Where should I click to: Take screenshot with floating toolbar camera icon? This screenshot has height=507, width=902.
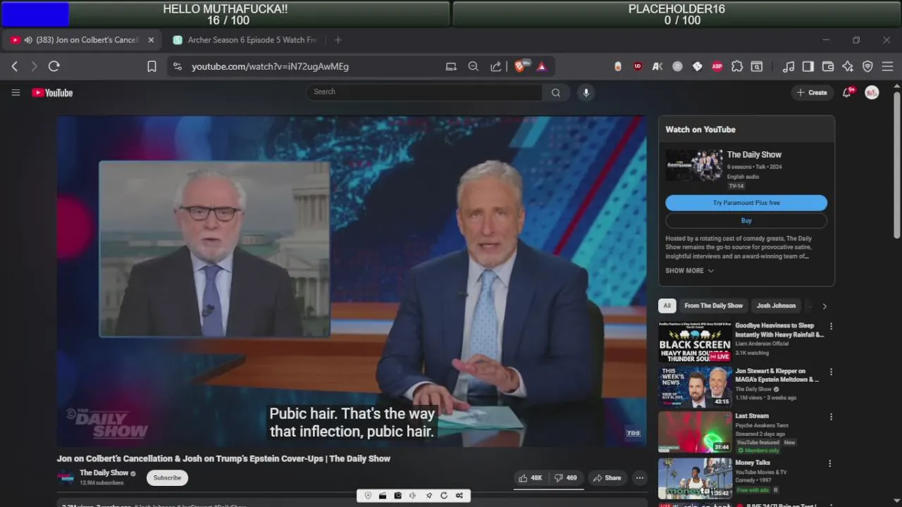click(x=398, y=496)
